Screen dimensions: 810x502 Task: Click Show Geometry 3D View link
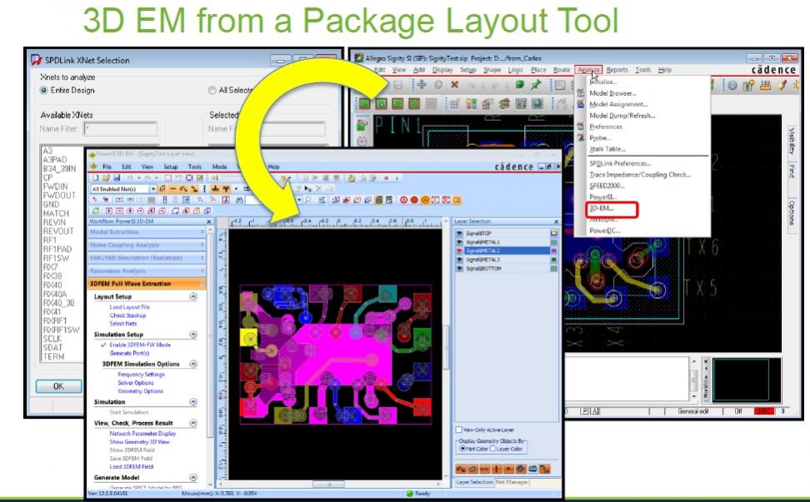pyautogui.click(x=139, y=442)
